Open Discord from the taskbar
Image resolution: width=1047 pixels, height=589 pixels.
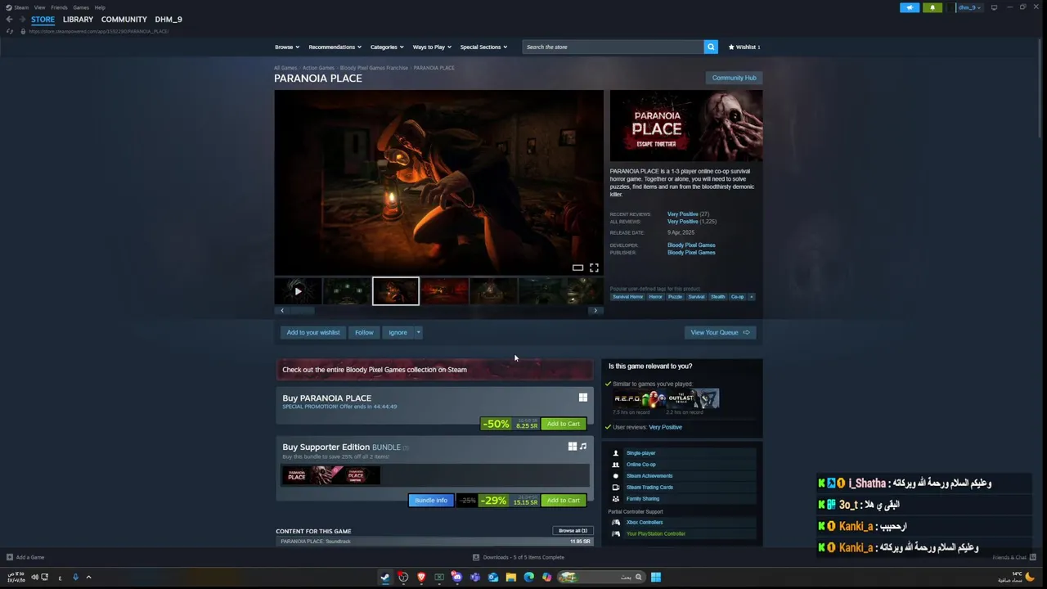tap(457, 577)
